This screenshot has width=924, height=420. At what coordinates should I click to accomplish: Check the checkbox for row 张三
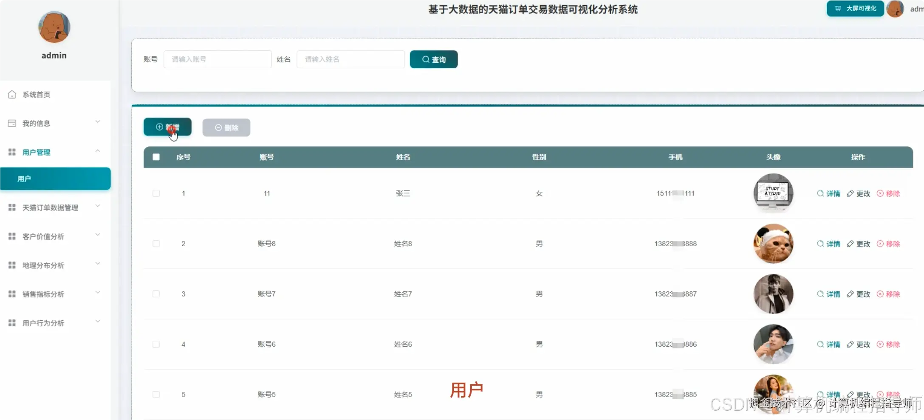(156, 193)
